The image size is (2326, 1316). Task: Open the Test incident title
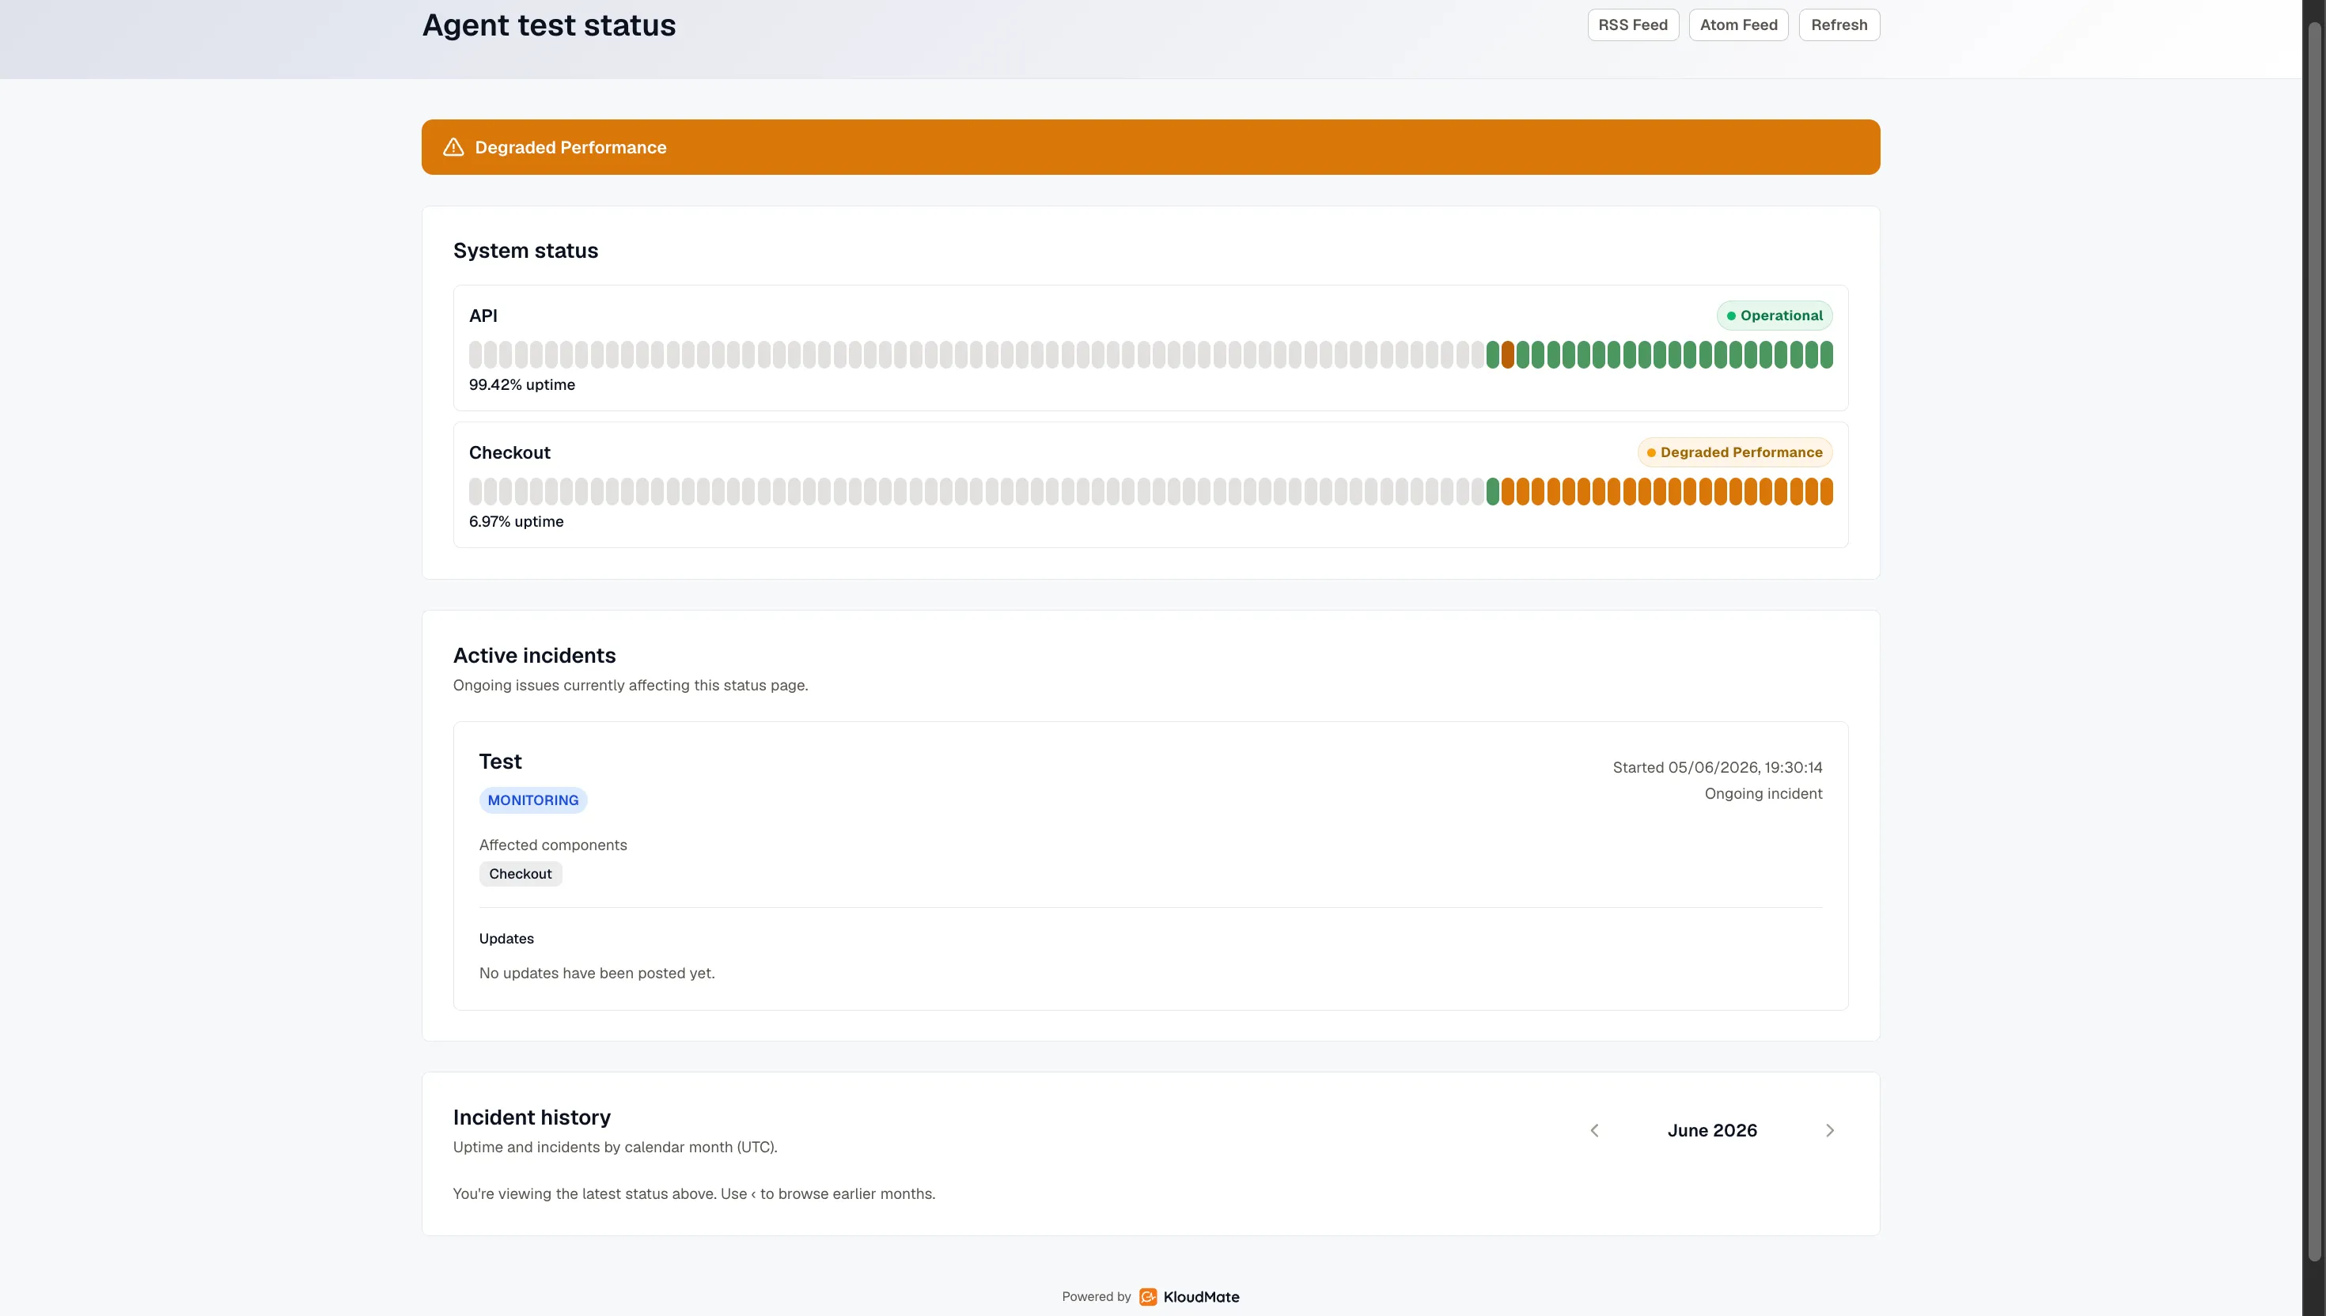click(x=500, y=761)
